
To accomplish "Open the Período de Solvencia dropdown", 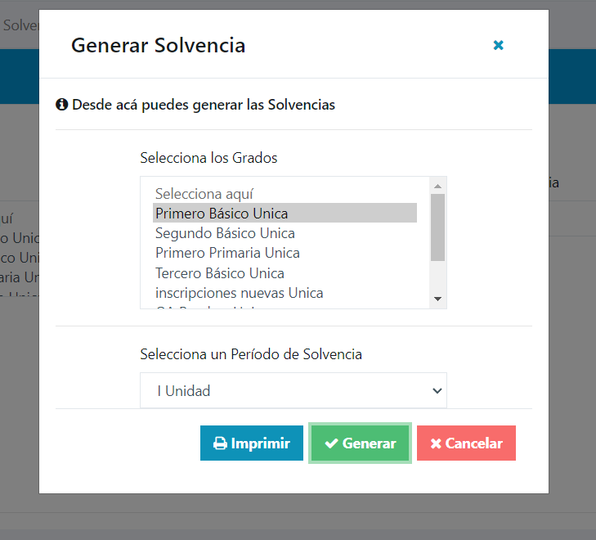I will (x=294, y=390).
